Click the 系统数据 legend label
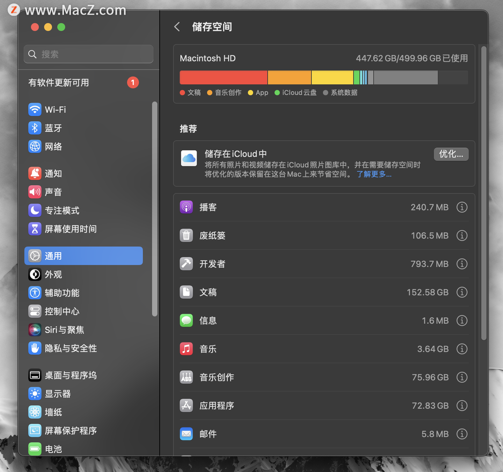This screenshot has width=503, height=472. point(344,93)
